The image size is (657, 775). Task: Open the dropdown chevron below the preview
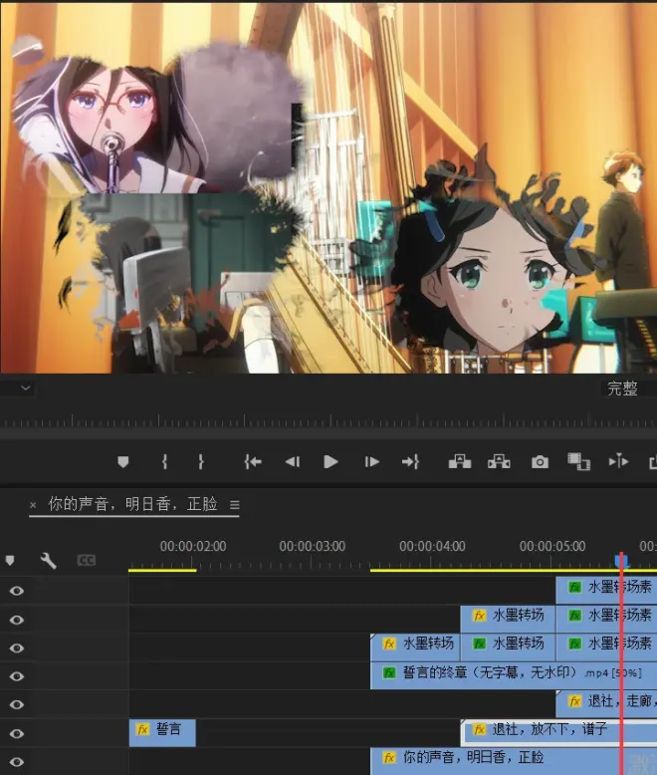(26, 387)
